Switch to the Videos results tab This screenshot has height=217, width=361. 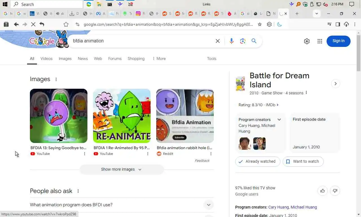(46, 59)
